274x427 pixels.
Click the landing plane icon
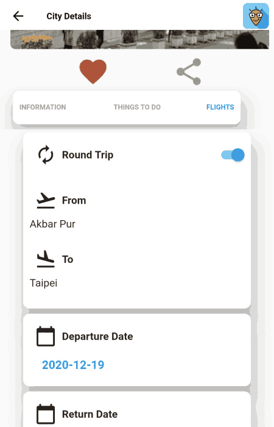click(x=46, y=259)
